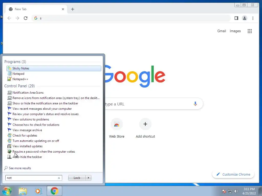Click the Windows Update icon beside 'Check for updates'
The height and width of the screenshot is (196, 262).
[x=9, y=136]
